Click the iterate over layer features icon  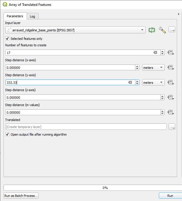pyautogui.click(x=152, y=30)
